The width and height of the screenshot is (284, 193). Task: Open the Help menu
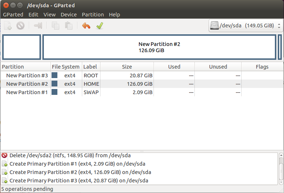[x=114, y=15]
